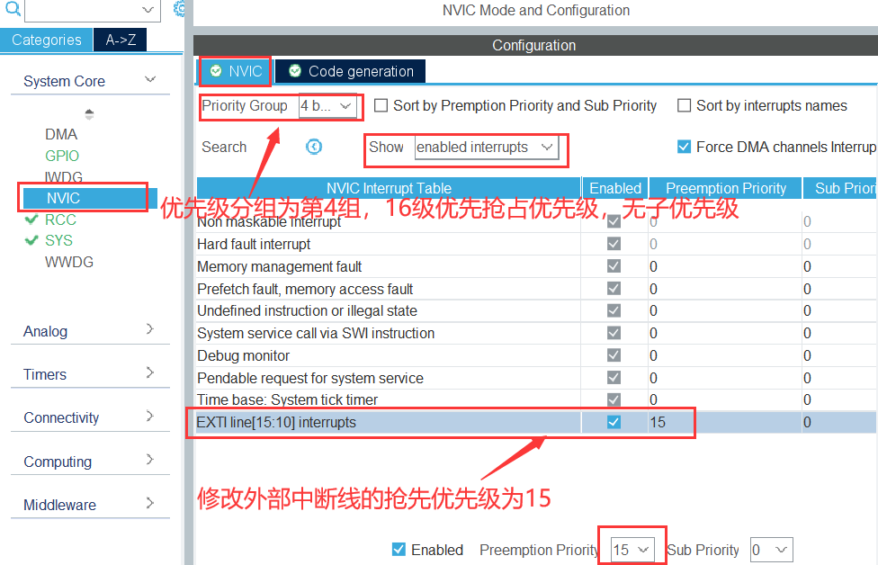
Task: Disable the Enabled checkbox at the bottom
Action: pyautogui.click(x=397, y=550)
